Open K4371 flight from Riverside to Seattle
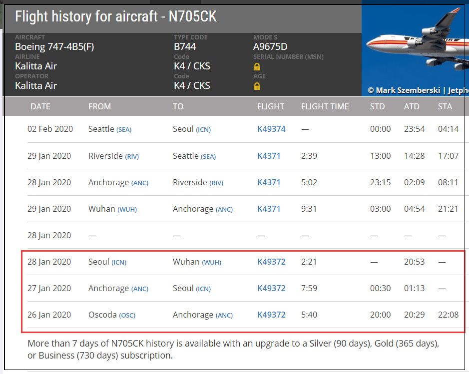 pos(269,156)
